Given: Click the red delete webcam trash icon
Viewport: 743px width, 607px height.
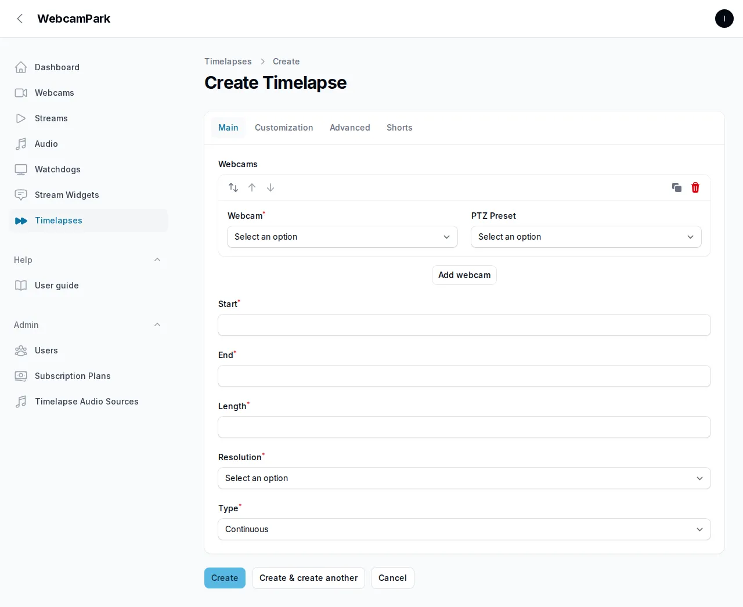Looking at the screenshot, I should click(x=695, y=187).
